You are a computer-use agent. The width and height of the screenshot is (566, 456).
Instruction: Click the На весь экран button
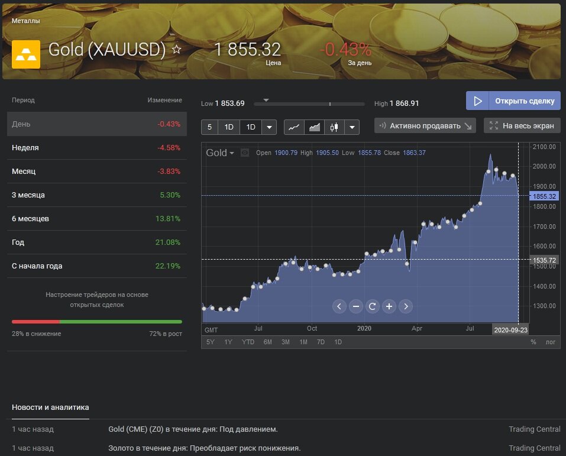click(x=522, y=125)
